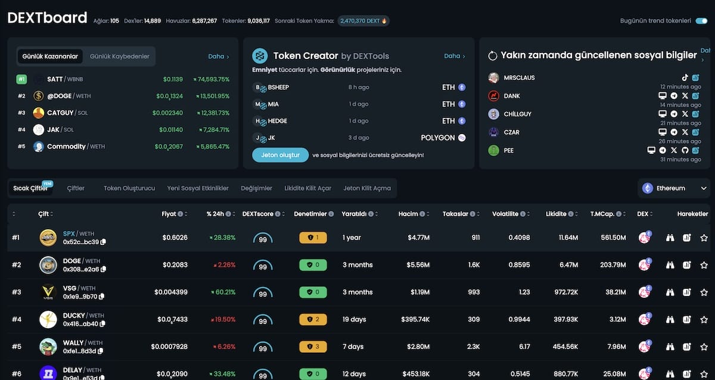Image resolution: width=715 pixels, height=380 pixels.
Task: Select the Günlük Kazananlar tab
Action: (x=50, y=57)
